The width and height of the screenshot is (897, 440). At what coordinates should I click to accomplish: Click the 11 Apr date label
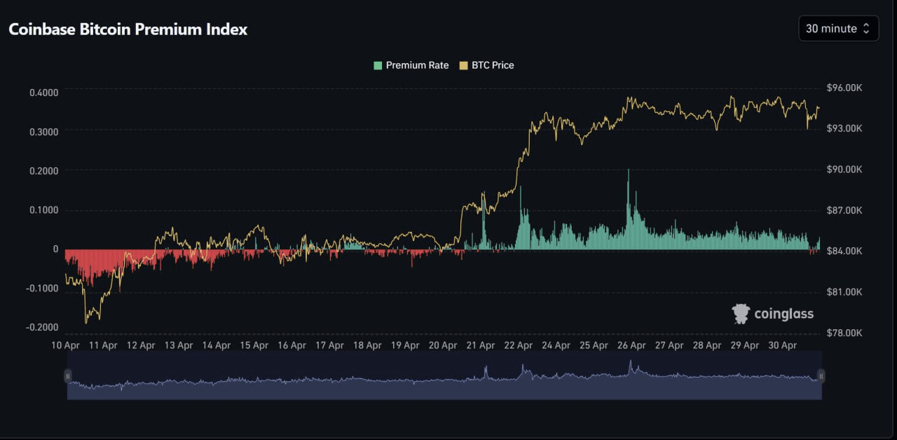click(x=103, y=345)
